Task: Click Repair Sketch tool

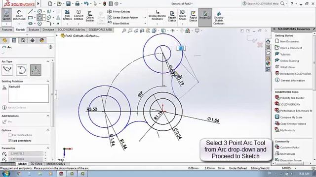Action: pyautogui.click(x=172, y=16)
